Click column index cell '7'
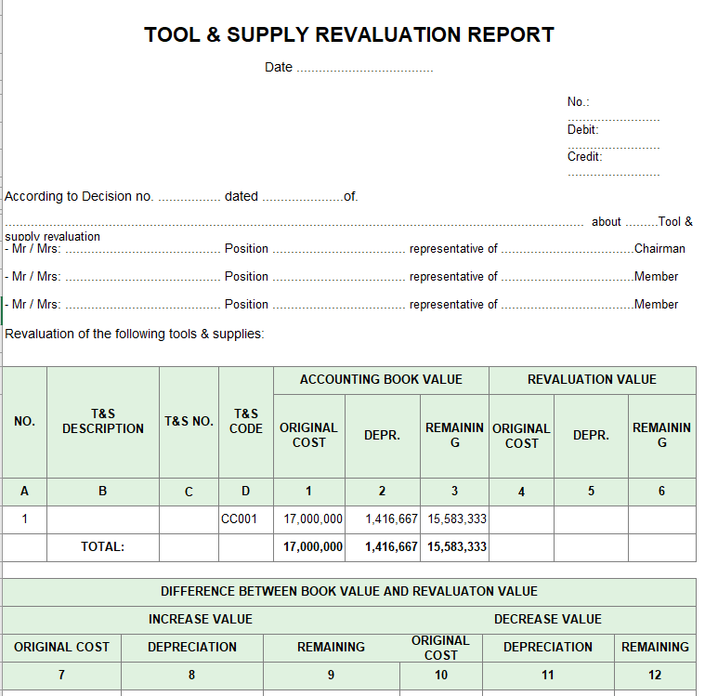705x696 pixels. 61,676
